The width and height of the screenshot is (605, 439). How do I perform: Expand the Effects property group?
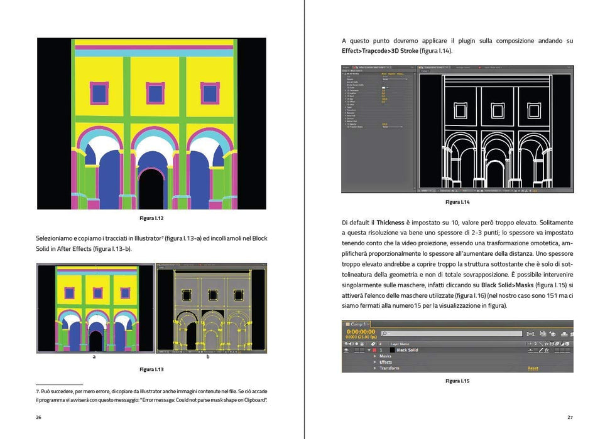374,362
